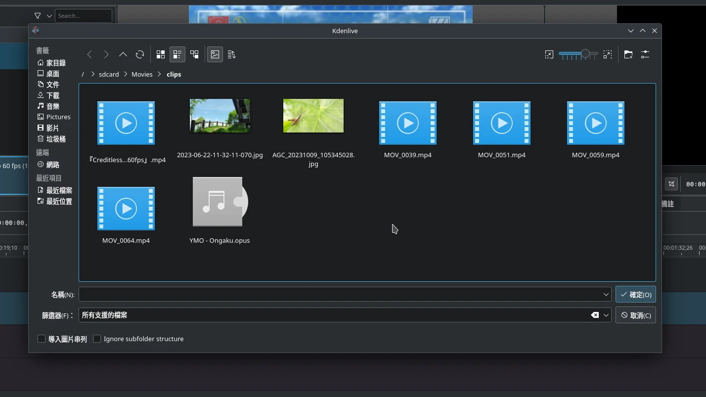This screenshot has width=706, height=397.
Task: Expand the 名稱 filename dropdown
Action: [606, 295]
